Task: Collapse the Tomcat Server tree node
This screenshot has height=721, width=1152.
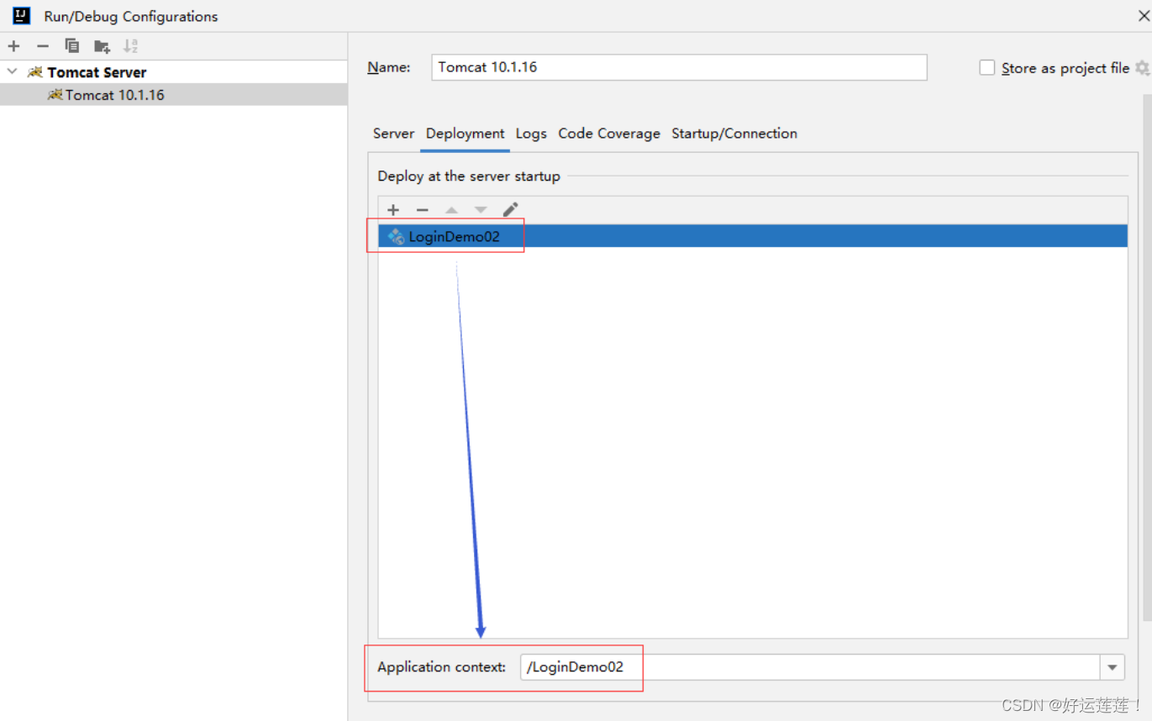Action: coord(12,72)
